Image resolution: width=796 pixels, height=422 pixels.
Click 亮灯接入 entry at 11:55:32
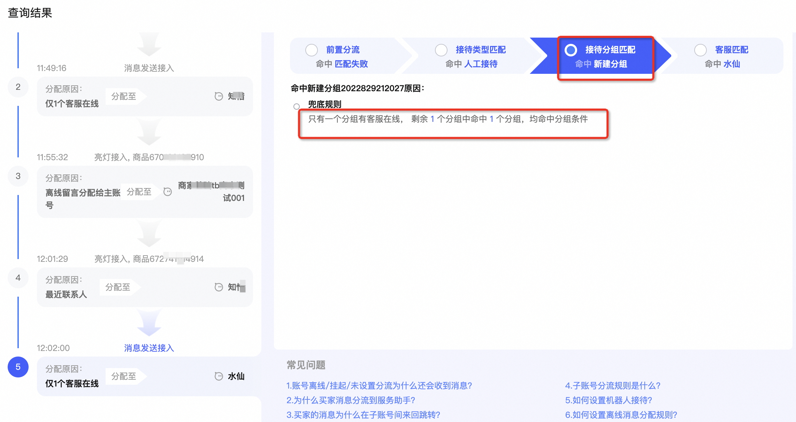tap(149, 157)
